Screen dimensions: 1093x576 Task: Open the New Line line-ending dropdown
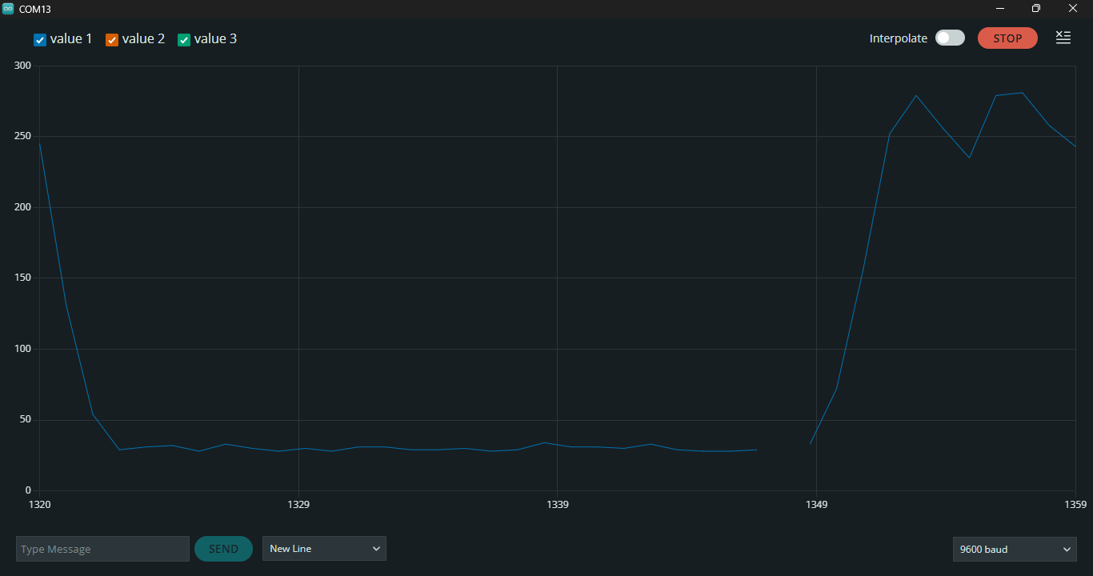pos(324,549)
